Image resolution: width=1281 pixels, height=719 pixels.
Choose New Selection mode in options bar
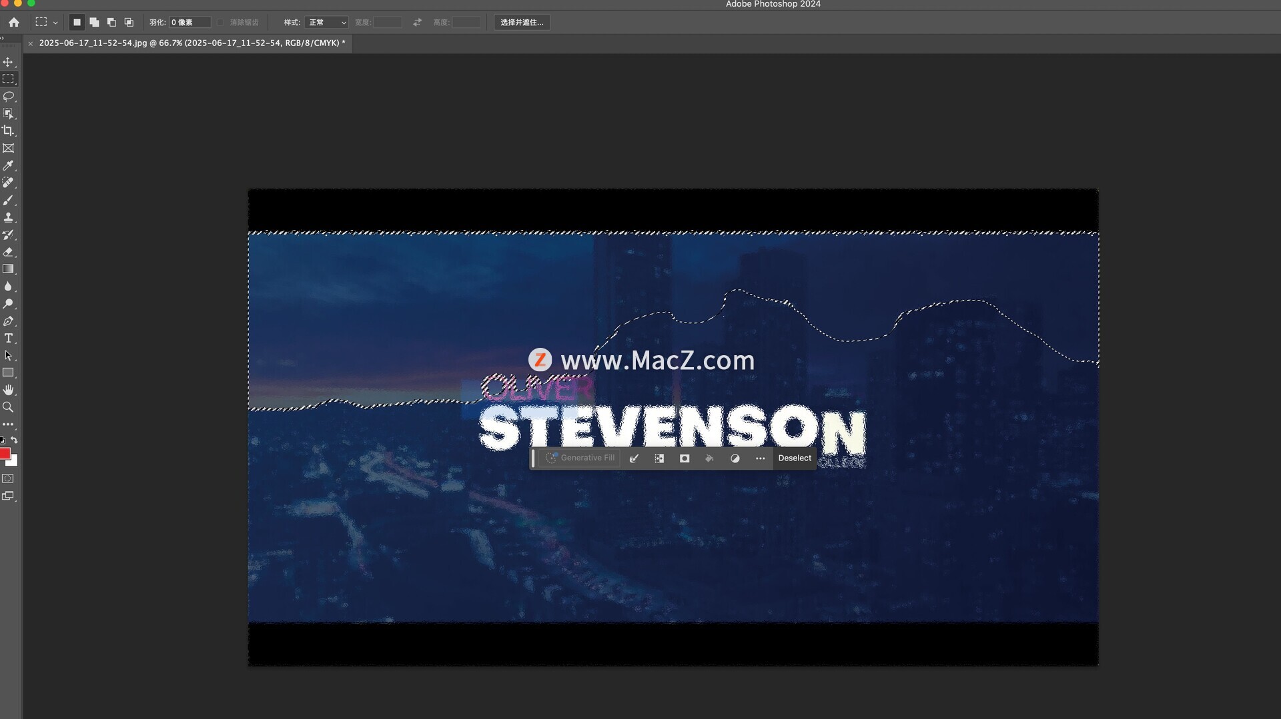[77, 22]
